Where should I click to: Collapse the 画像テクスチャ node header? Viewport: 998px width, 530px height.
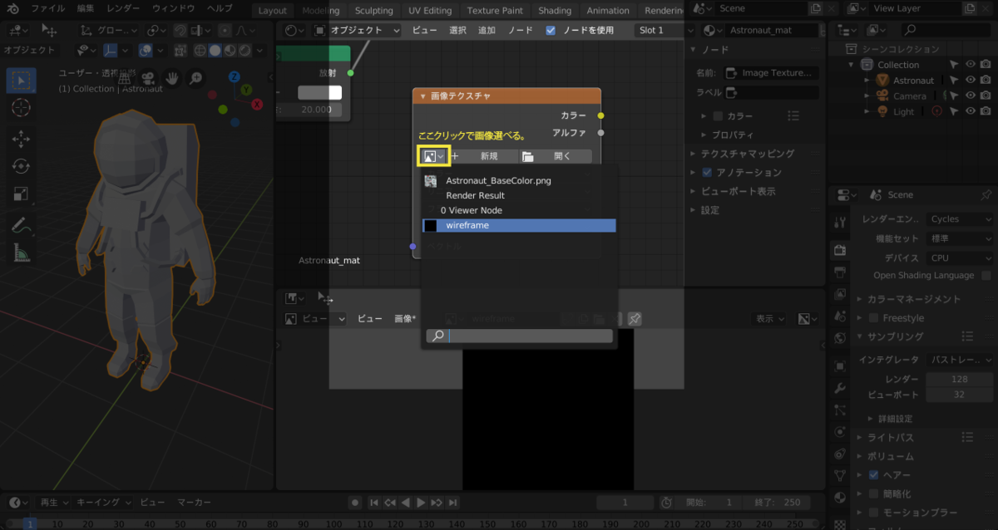(423, 96)
